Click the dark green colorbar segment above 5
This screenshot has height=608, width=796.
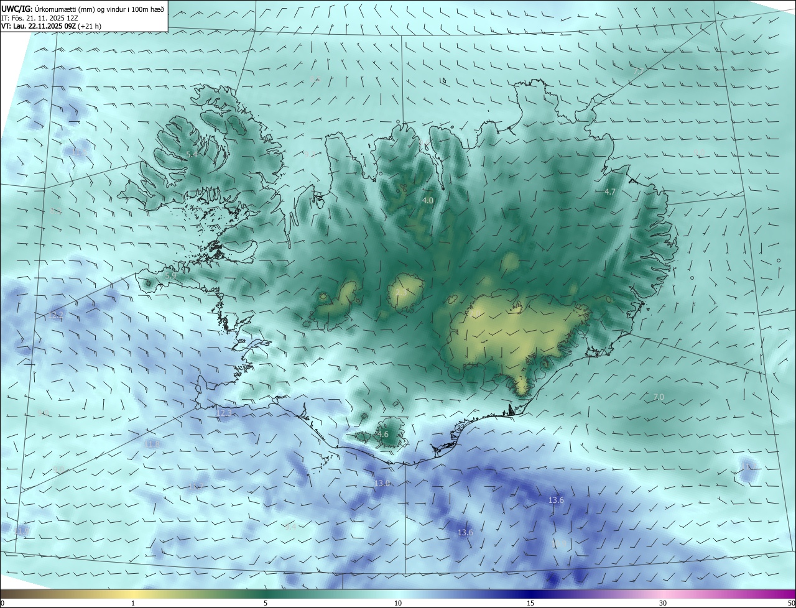tap(266, 594)
